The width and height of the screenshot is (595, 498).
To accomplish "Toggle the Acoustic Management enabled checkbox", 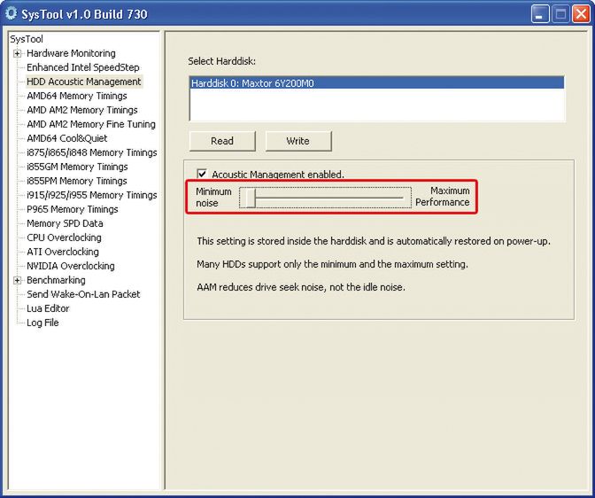I will [x=202, y=174].
